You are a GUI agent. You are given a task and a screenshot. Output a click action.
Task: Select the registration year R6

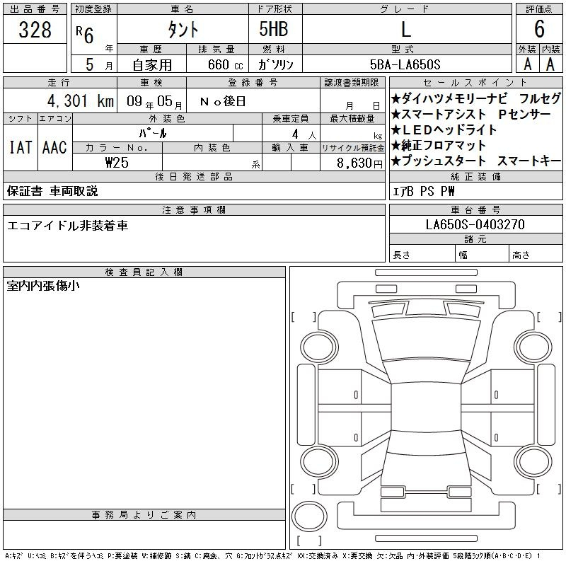click(85, 34)
